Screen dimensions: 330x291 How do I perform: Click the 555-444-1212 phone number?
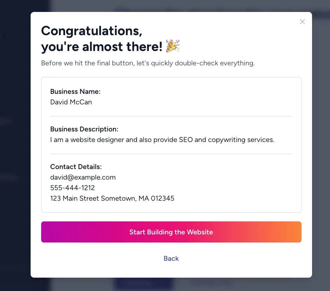(x=72, y=188)
